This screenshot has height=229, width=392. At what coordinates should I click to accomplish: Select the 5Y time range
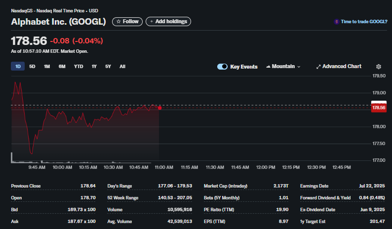pyautogui.click(x=108, y=66)
